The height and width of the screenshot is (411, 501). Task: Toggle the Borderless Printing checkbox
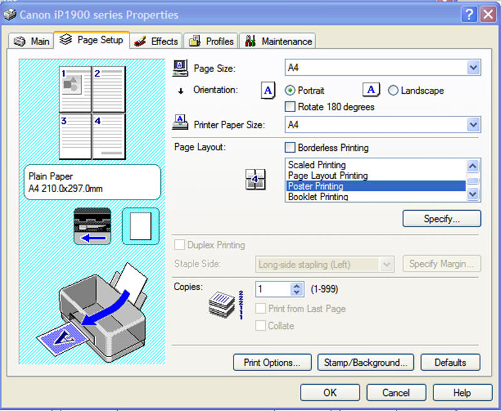[290, 148]
